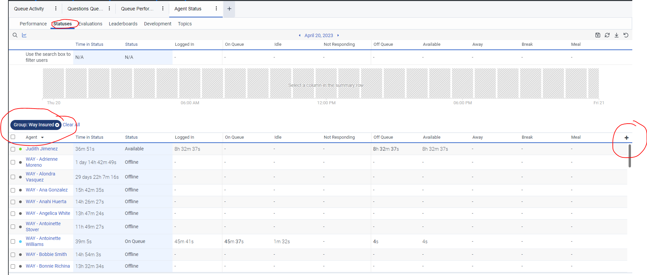Select all agents with header checkbox
This screenshot has width=647, height=275.
pos(13,137)
